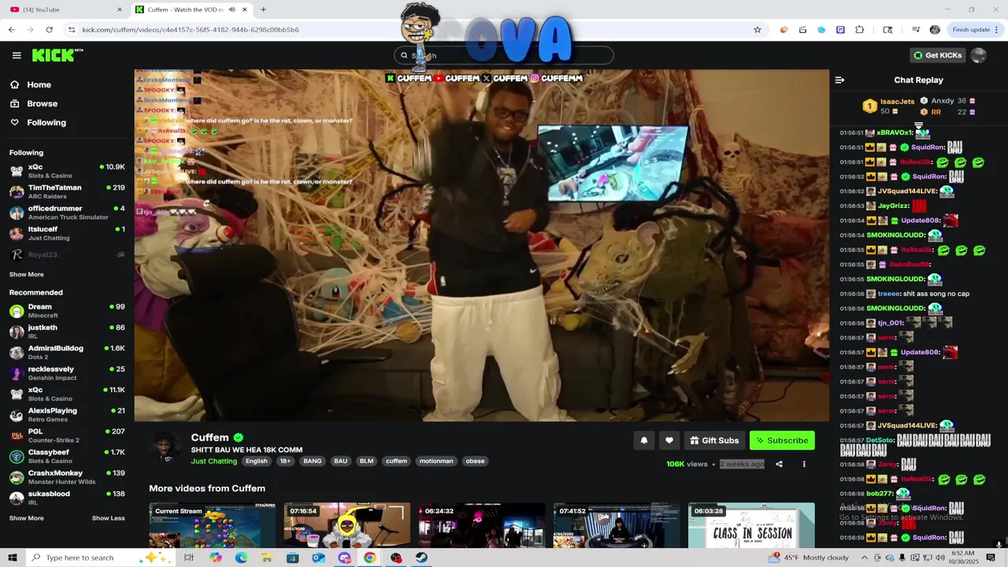Select the English tag chip
The height and width of the screenshot is (567, 1008).
coord(256,461)
